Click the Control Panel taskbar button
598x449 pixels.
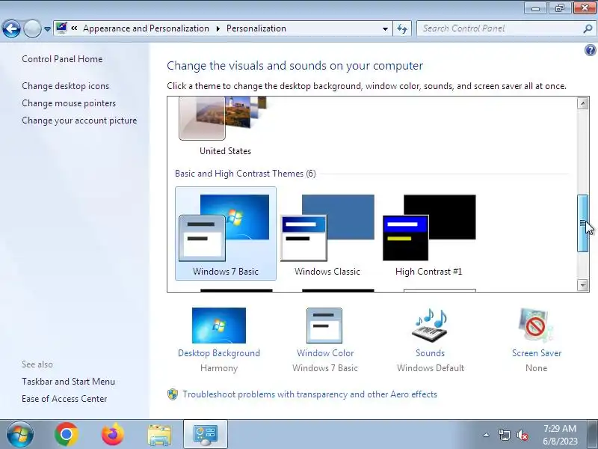(206, 435)
